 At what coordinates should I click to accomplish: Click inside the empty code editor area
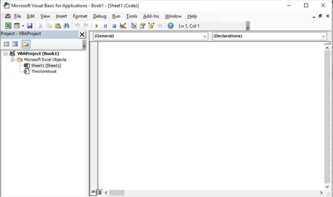click(211, 115)
